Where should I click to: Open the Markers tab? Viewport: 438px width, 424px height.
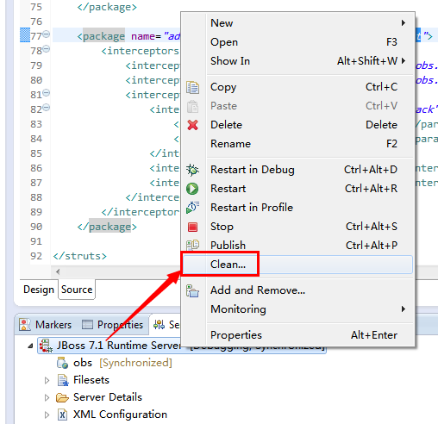tap(45, 325)
